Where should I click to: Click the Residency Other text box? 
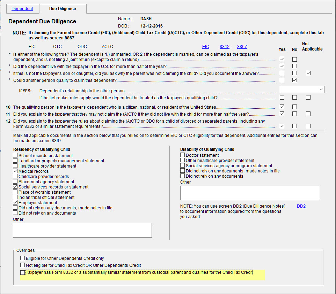tap(82, 230)
